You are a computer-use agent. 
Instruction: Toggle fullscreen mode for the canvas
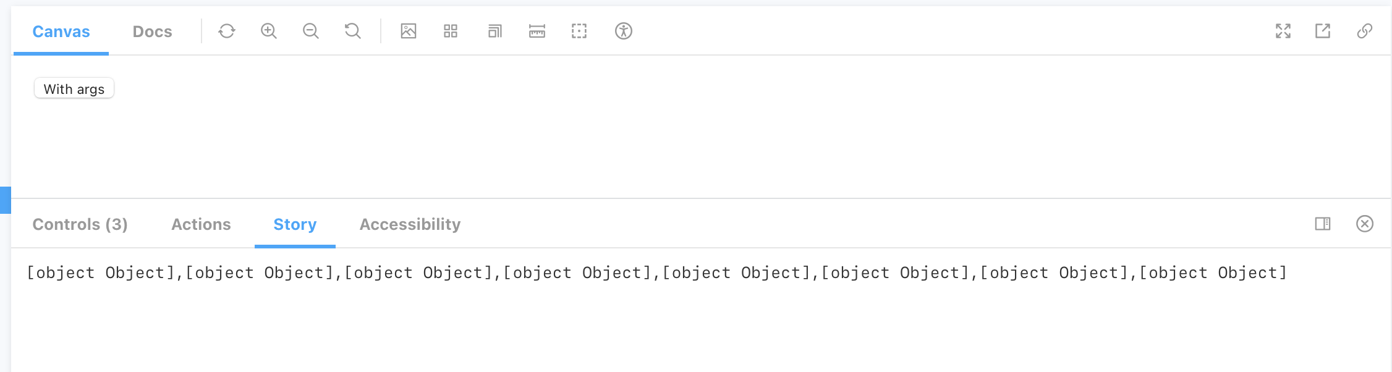1283,30
